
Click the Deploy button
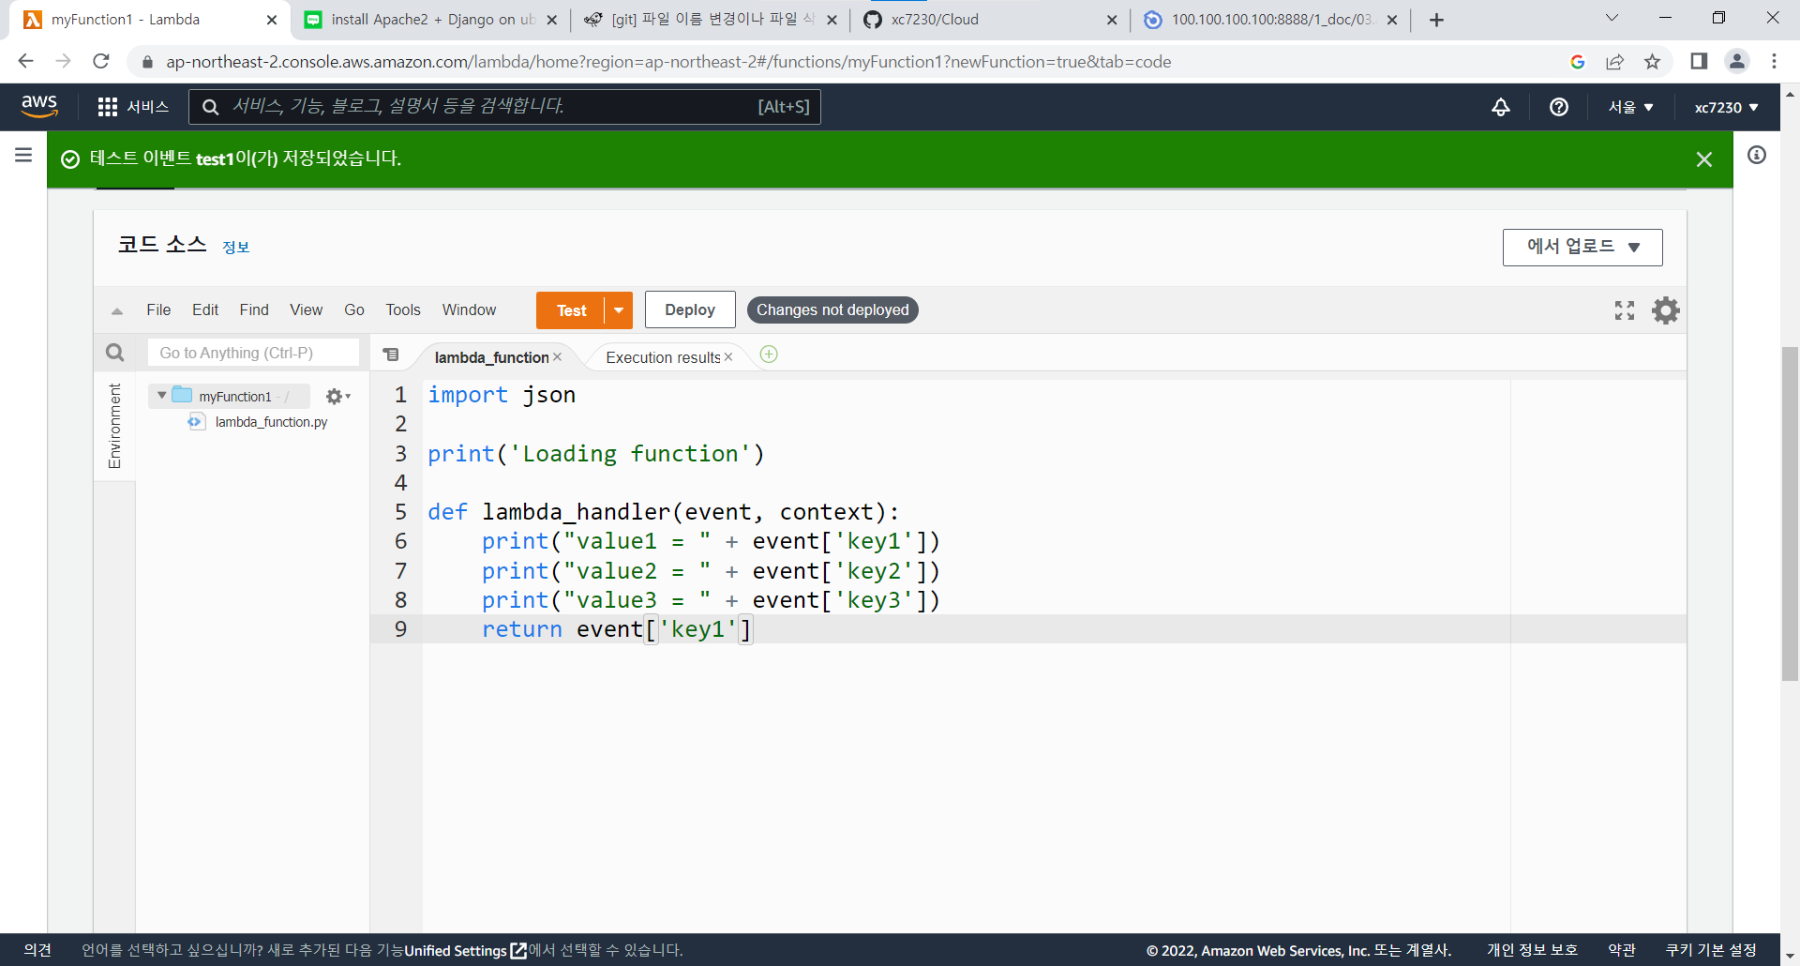pos(690,309)
